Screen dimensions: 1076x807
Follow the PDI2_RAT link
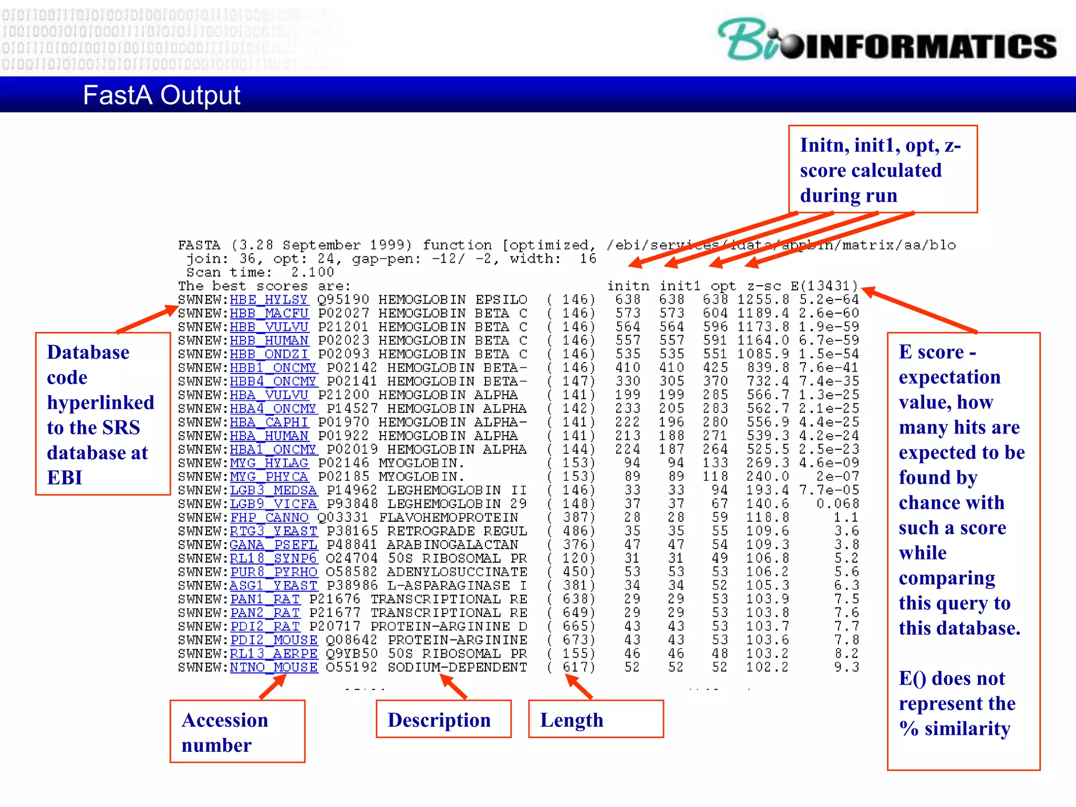[265, 627]
